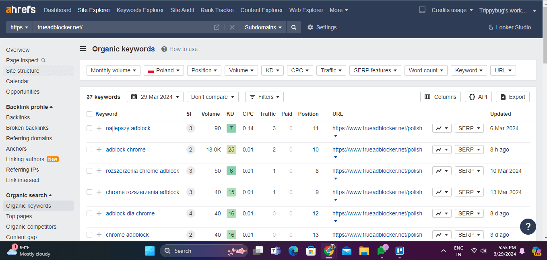This screenshot has width=547, height=260.
Task: Click the Ahrefs logo
Action: click(21, 10)
